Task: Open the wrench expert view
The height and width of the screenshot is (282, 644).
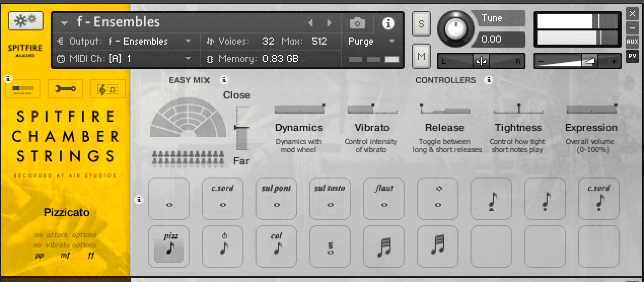Action: (x=65, y=89)
